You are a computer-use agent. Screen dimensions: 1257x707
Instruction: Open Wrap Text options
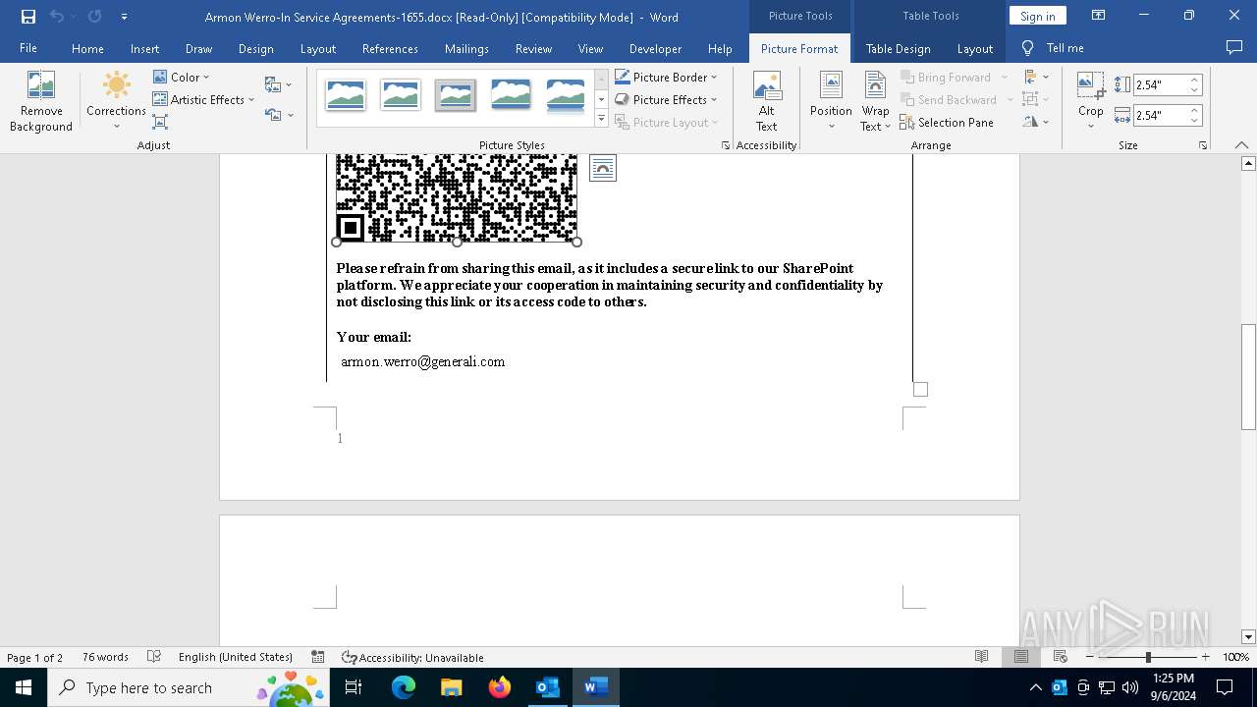click(875, 101)
